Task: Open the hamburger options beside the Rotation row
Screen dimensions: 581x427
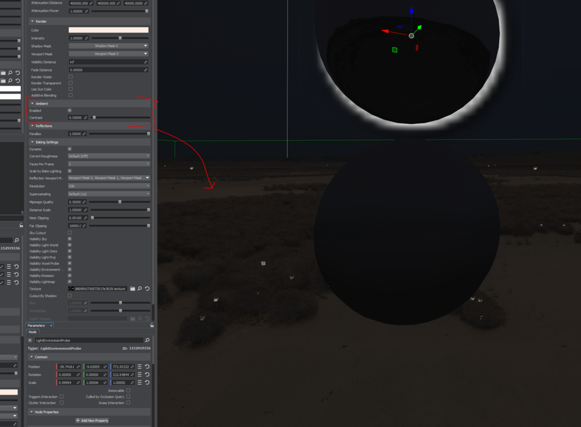Action: click(x=139, y=375)
